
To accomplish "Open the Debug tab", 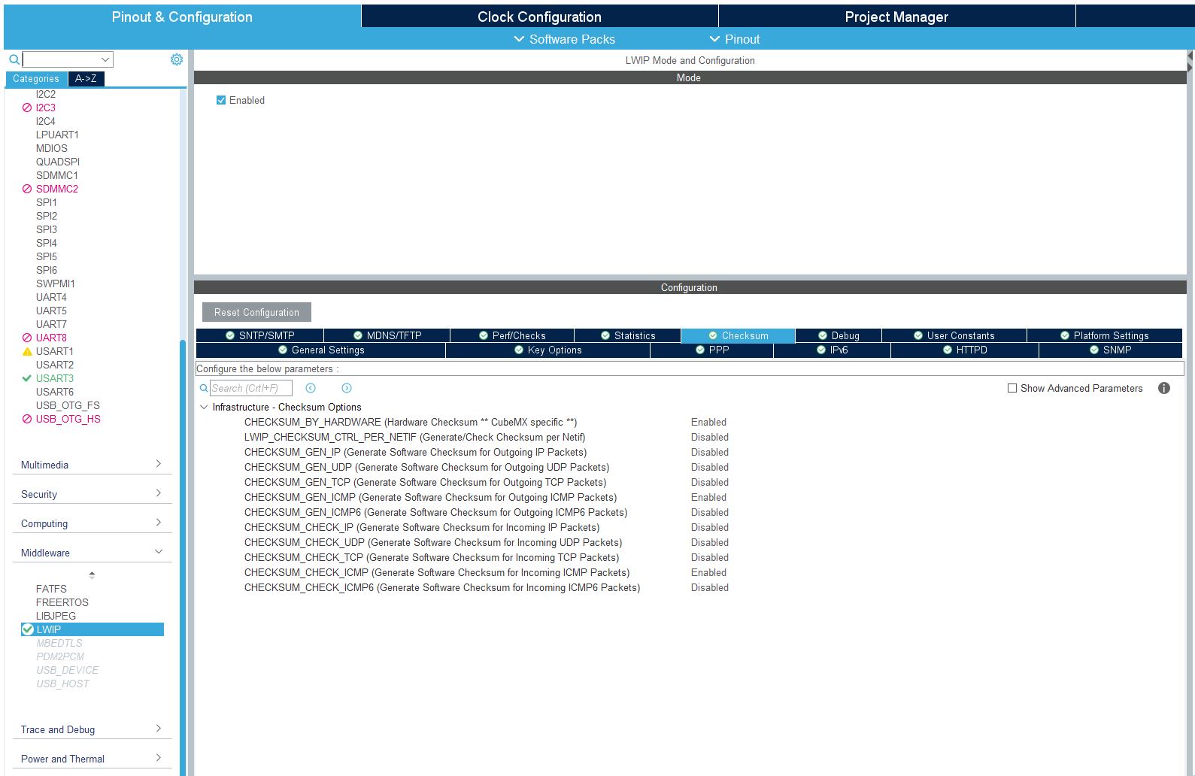I will click(x=839, y=335).
